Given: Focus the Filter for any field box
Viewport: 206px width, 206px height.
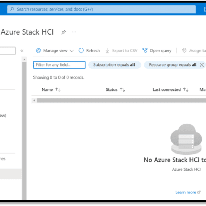Looking at the screenshot, I should pyautogui.click(x=59, y=65).
